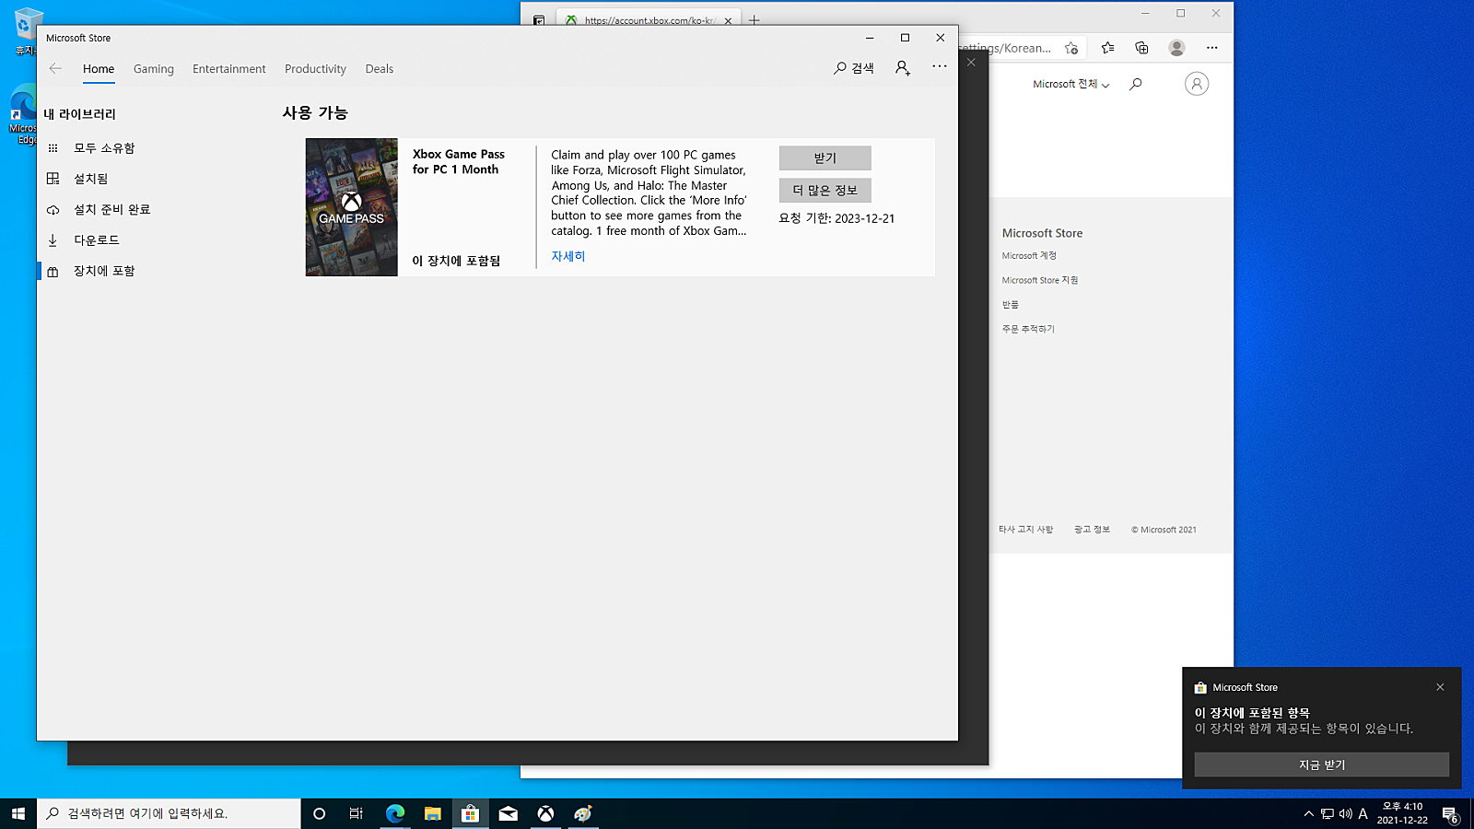Open Paint from the taskbar

584,813
